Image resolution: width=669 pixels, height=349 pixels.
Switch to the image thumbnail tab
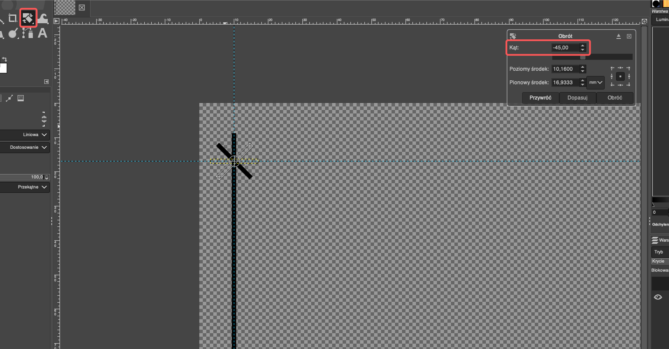pos(65,8)
